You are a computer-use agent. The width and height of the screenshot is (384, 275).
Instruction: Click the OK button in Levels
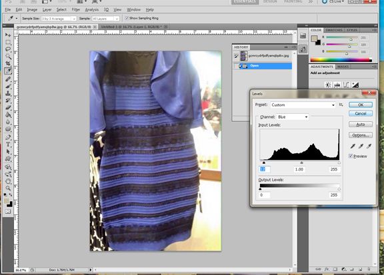coord(361,105)
